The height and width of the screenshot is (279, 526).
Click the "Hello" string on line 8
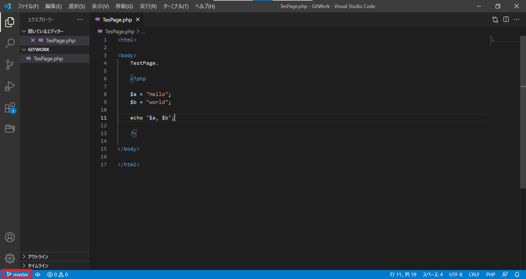pyautogui.click(x=157, y=95)
